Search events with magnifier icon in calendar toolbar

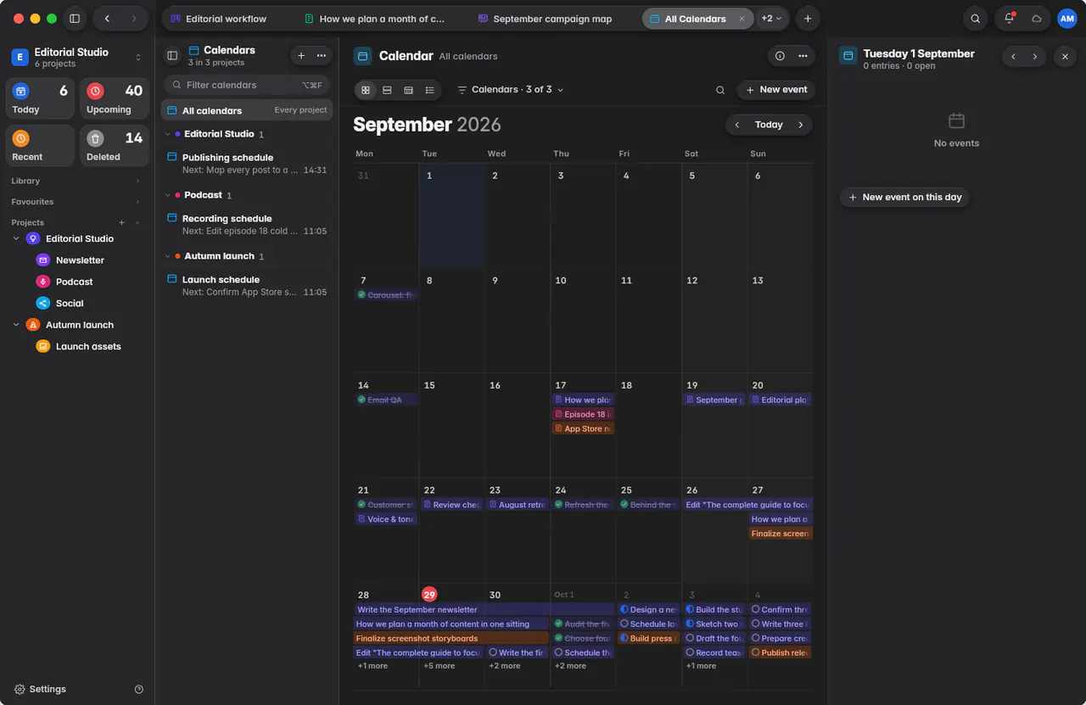(x=720, y=90)
